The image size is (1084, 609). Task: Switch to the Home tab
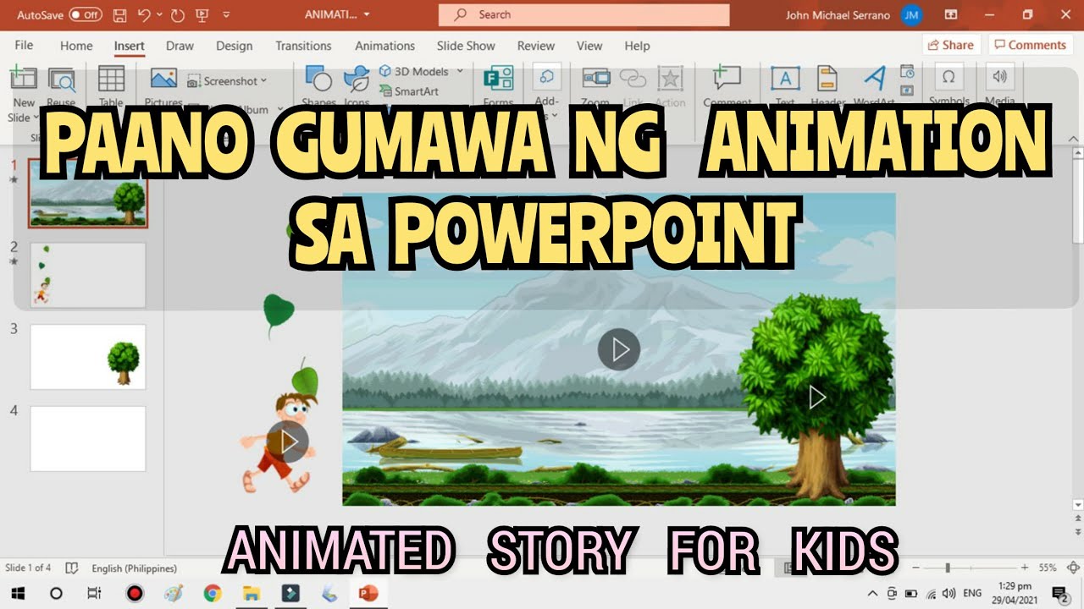tap(76, 46)
